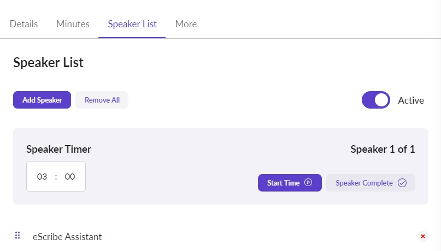The image size is (441, 251).
Task: Click the Speaker Timer label
Action: pyautogui.click(x=58, y=149)
